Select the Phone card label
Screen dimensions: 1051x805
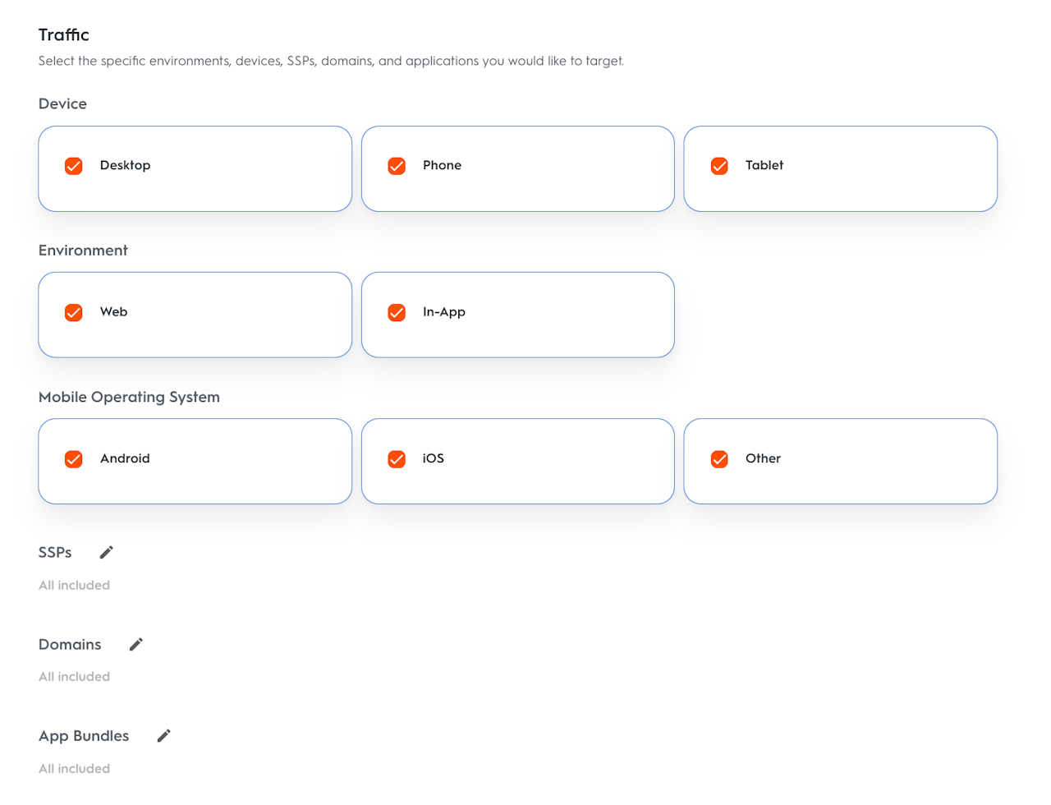(x=442, y=165)
